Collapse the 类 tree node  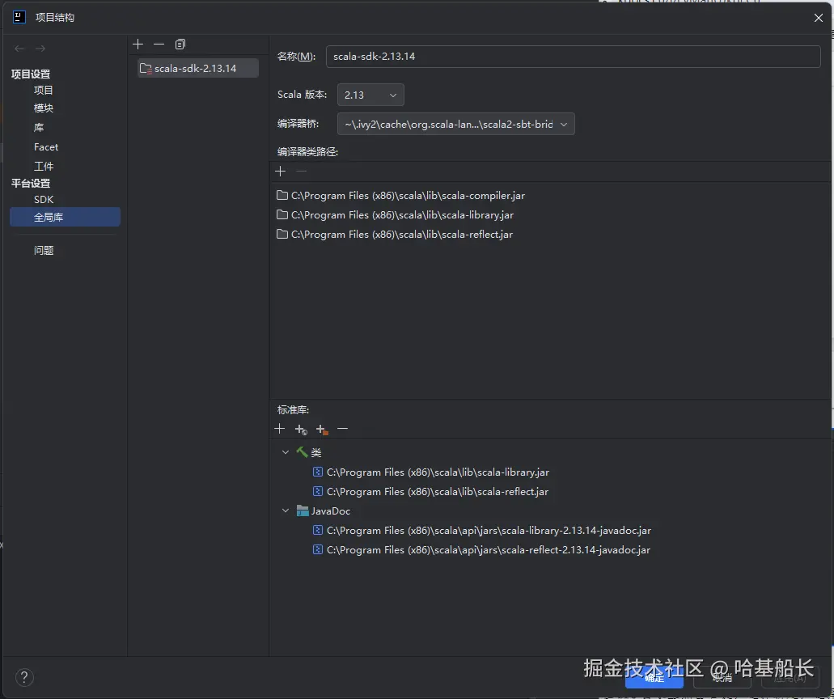285,452
